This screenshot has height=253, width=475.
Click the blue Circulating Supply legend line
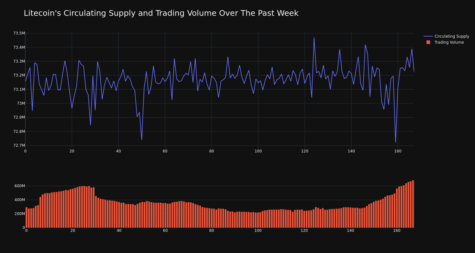428,36
